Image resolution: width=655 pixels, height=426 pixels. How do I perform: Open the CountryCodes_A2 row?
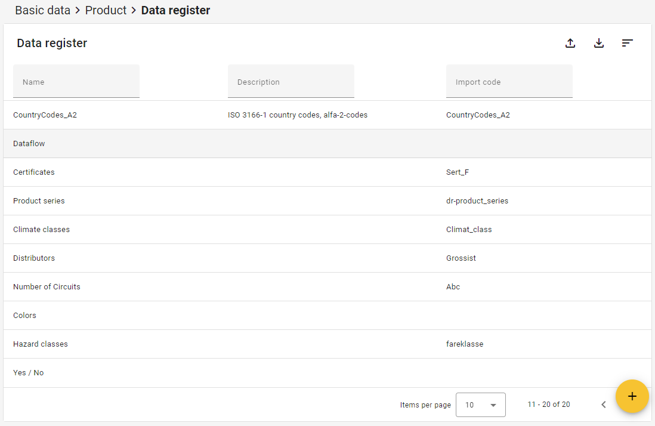point(45,115)
